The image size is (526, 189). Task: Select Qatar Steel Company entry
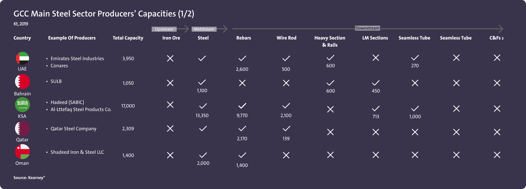[x=74, y=128]
